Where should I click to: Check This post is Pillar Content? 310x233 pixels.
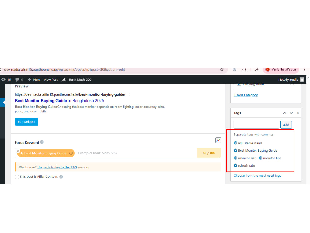[x=17, y=177]
